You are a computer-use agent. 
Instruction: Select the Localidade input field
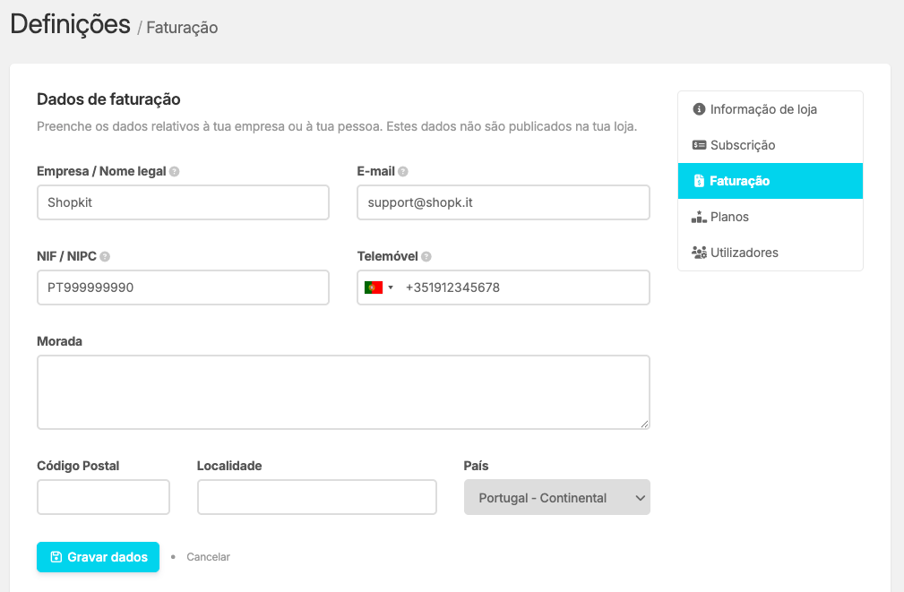point(316,497)
